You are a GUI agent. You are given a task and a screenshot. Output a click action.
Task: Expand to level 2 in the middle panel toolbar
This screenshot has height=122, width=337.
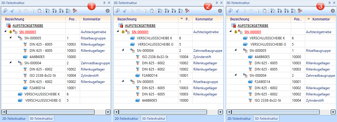[167, 11]
